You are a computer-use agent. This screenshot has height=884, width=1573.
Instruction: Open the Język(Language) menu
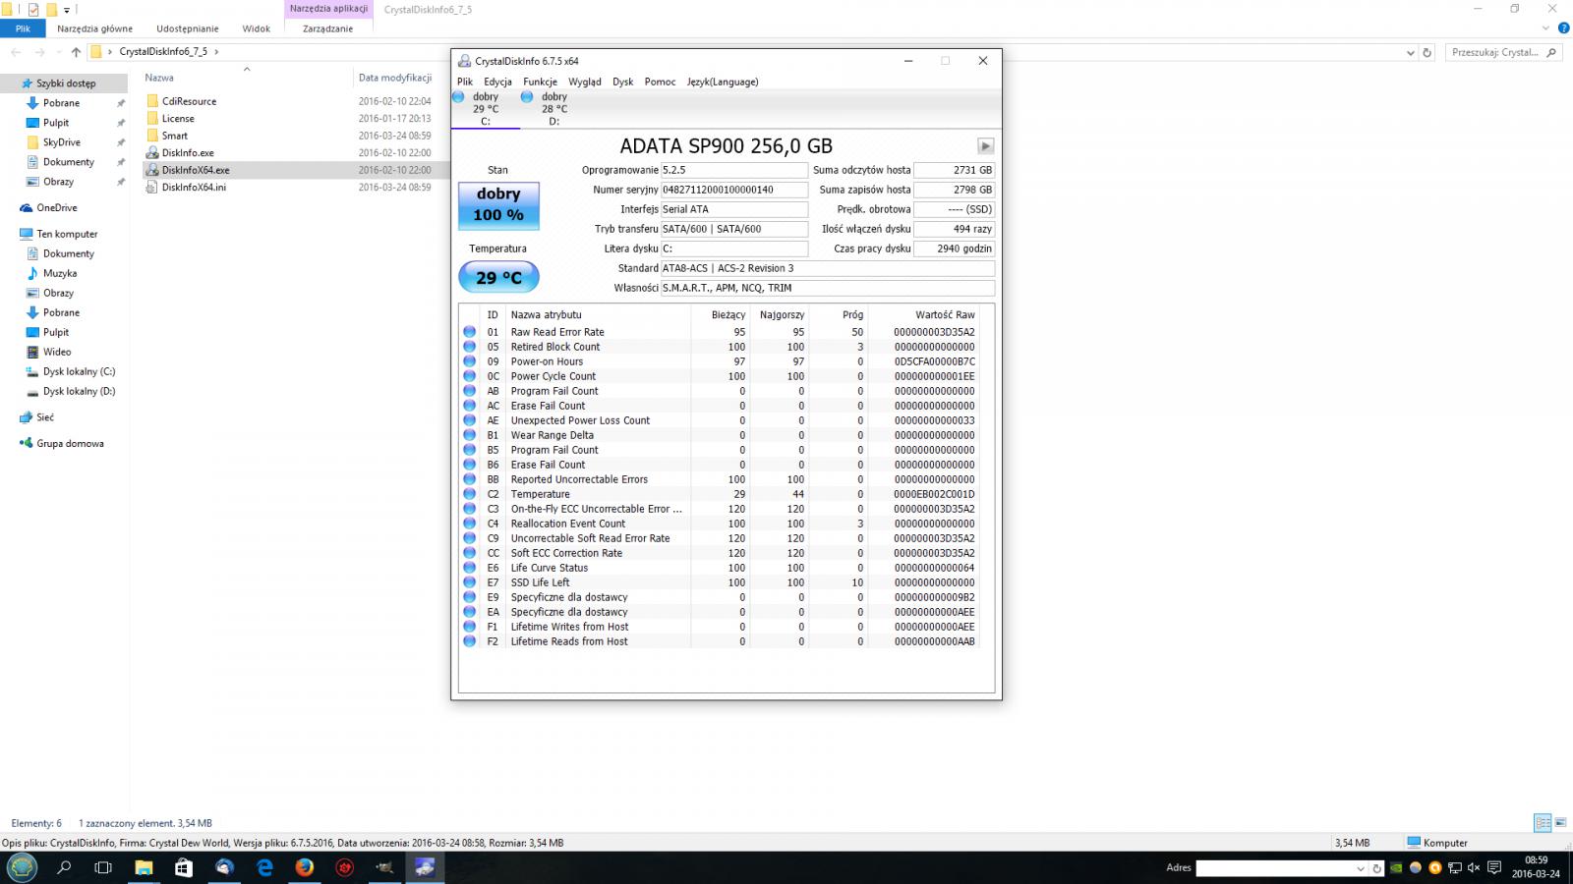[723, 82]
